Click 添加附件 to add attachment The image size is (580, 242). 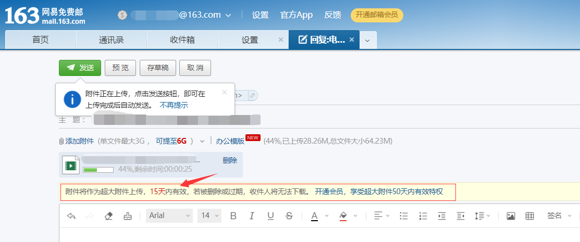(77, 141)
